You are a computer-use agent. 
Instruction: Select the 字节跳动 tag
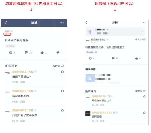pyautogui.click(x=10, y=46)
